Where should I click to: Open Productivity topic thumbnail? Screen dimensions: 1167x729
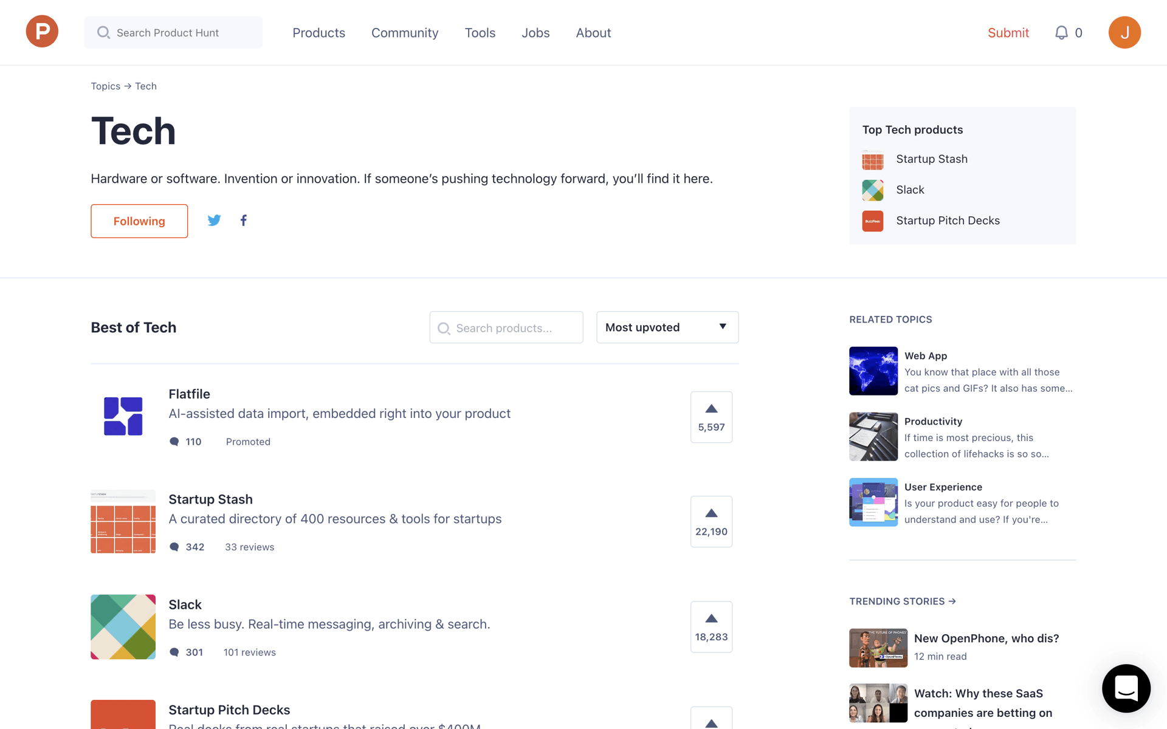click(873, 437)
